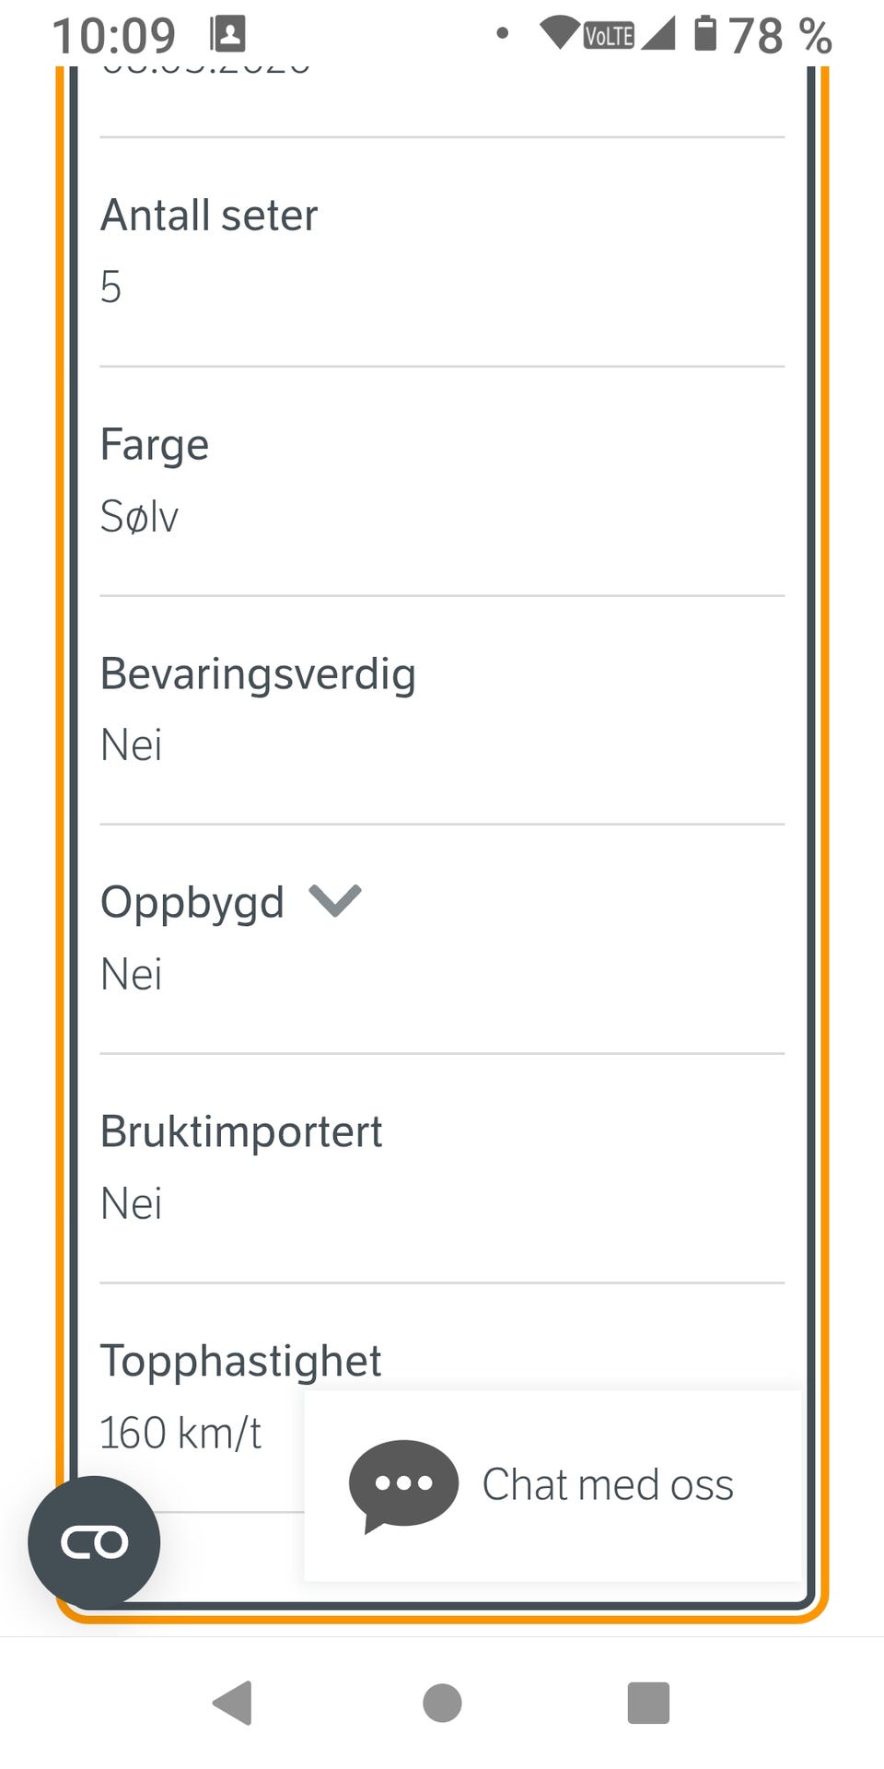Tap the VoLTE indicator icon
Screen dimensions: 884x1769
610,36
